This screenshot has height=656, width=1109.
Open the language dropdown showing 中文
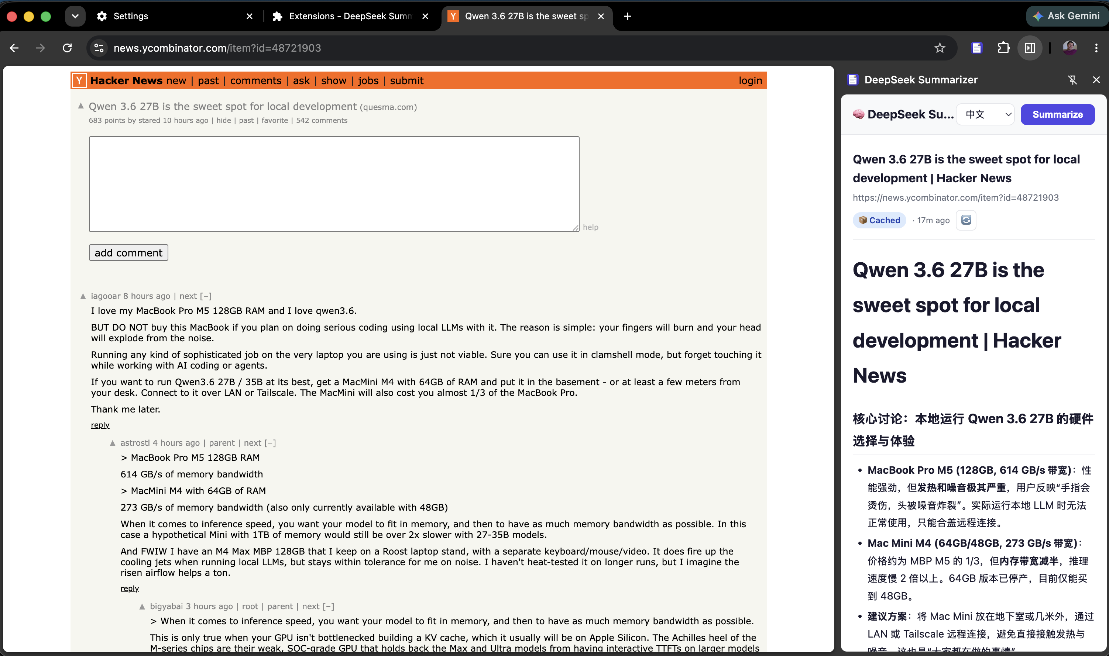tap(985, 114)
